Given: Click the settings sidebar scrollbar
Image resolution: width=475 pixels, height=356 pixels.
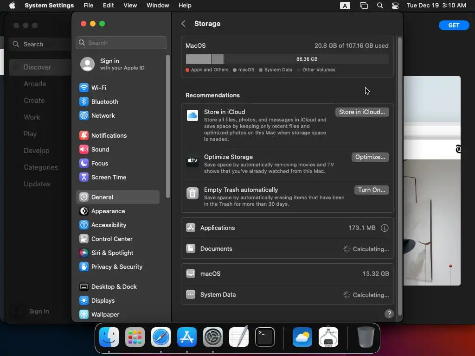Looking at the screenshot, I should [167, 126].
